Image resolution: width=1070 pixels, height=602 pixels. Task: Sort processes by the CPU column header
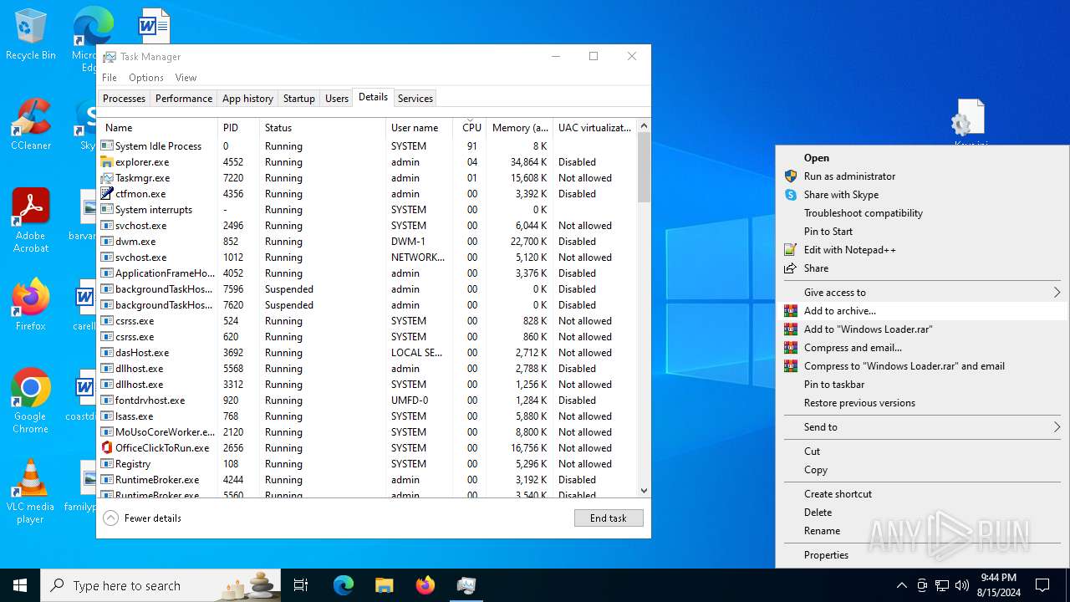(471, 128)
